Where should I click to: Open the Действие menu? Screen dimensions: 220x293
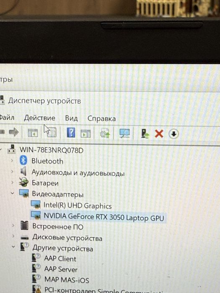point(39,118)
